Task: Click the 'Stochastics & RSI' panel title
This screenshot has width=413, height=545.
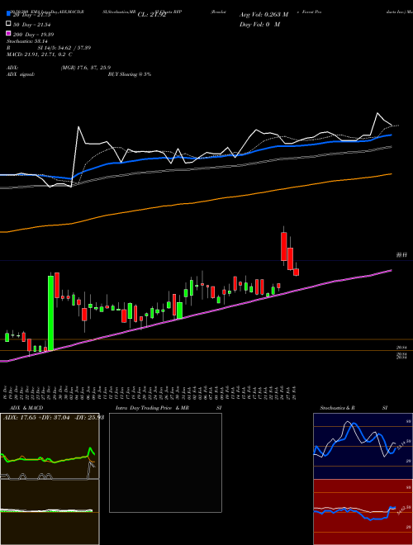Action: coord(354,408)
